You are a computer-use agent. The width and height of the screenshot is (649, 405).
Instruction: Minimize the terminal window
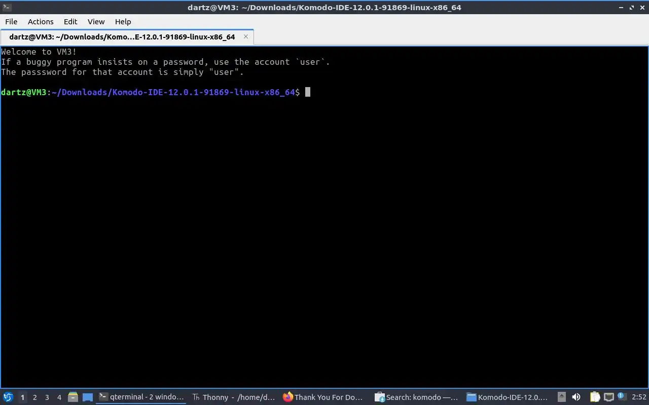point(621,7)
